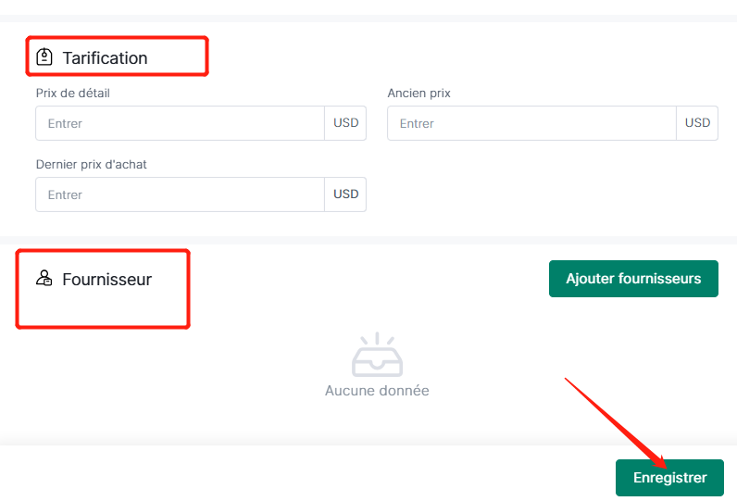Click empty footer bar left of Enregistrer
737x501 pixels.
[x=306, y=474]
